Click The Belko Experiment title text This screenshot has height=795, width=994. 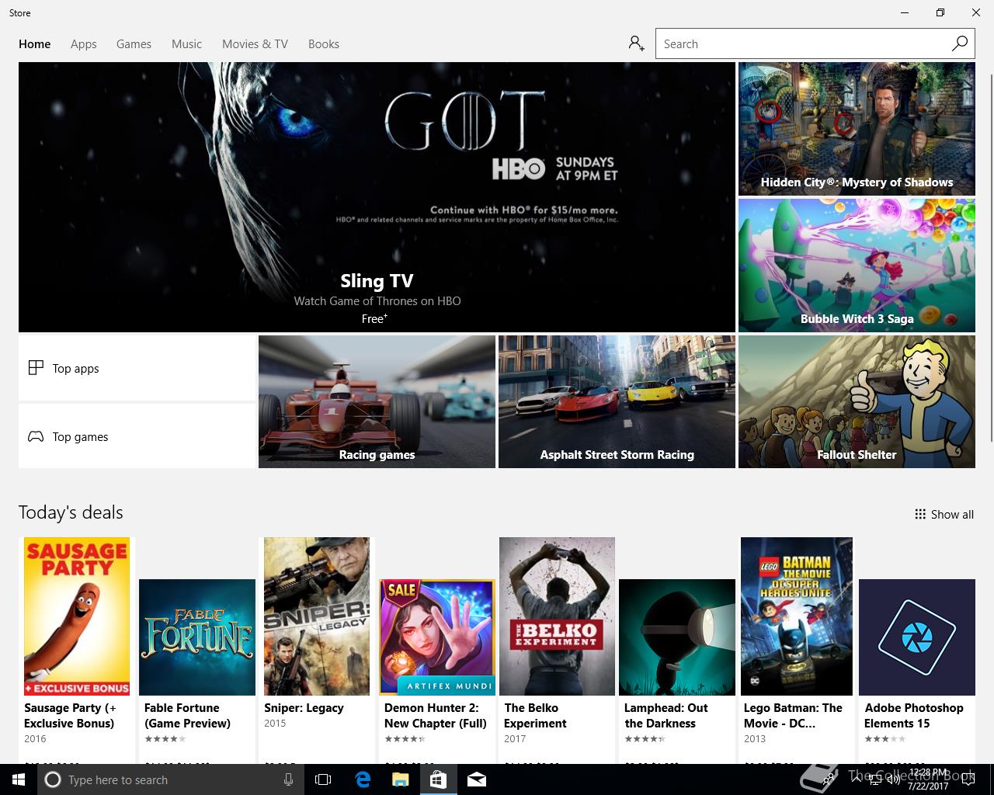point(535,715)
